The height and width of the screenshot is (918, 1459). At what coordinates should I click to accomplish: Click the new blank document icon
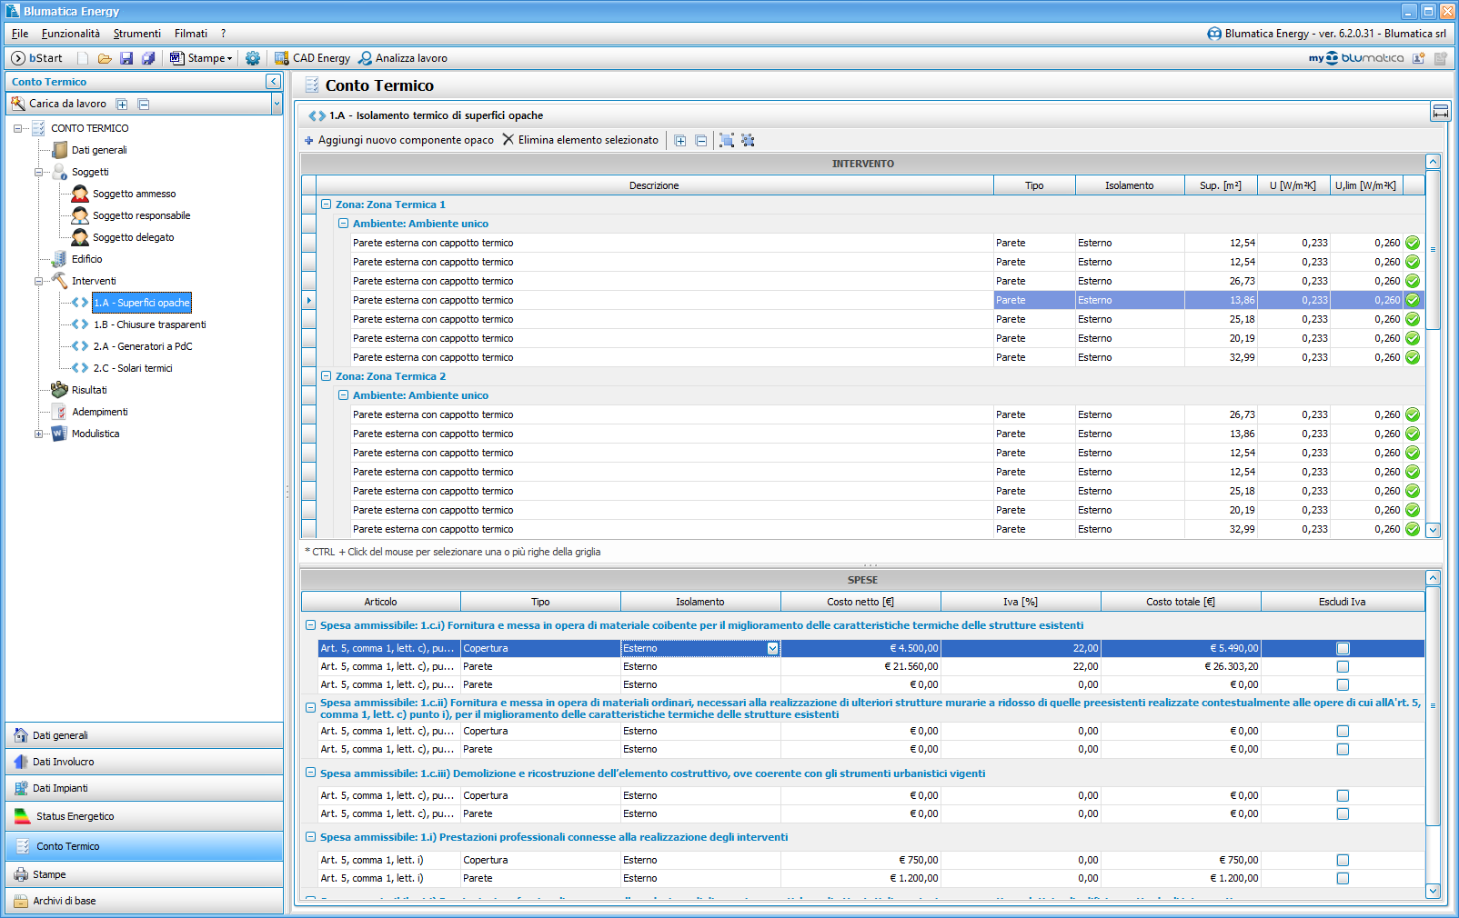83,58
